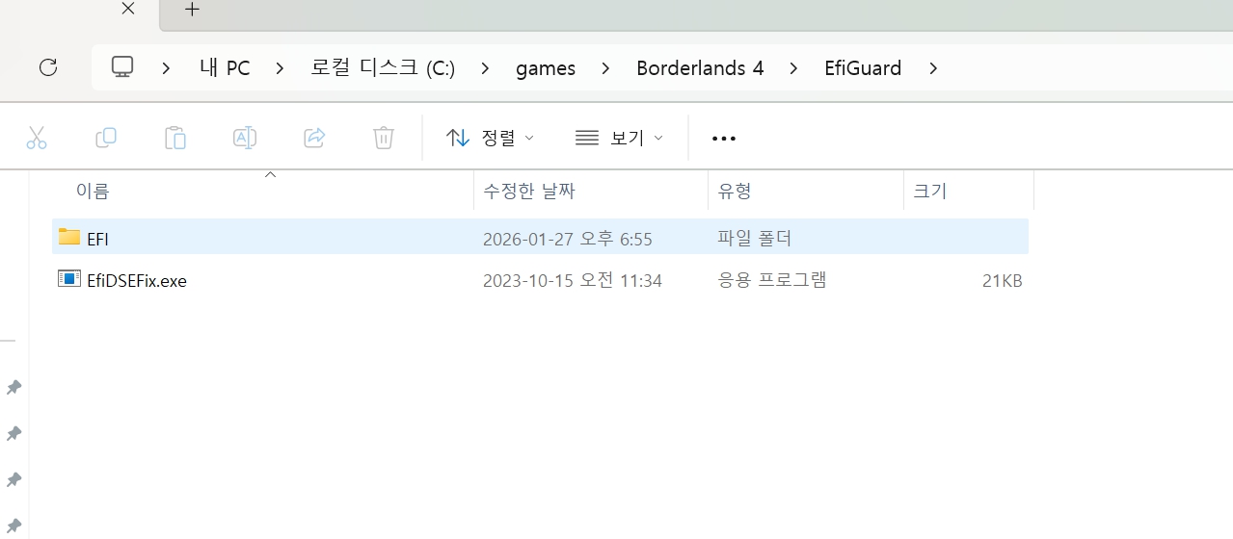
Task: Expand the chevron after Borderlands 4 breadcrumb
Action: tap(793, 68)
